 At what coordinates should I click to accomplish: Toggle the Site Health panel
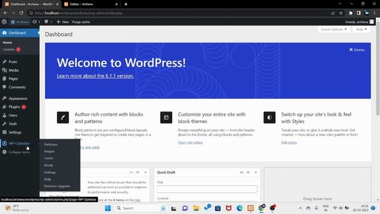[145, 172]
